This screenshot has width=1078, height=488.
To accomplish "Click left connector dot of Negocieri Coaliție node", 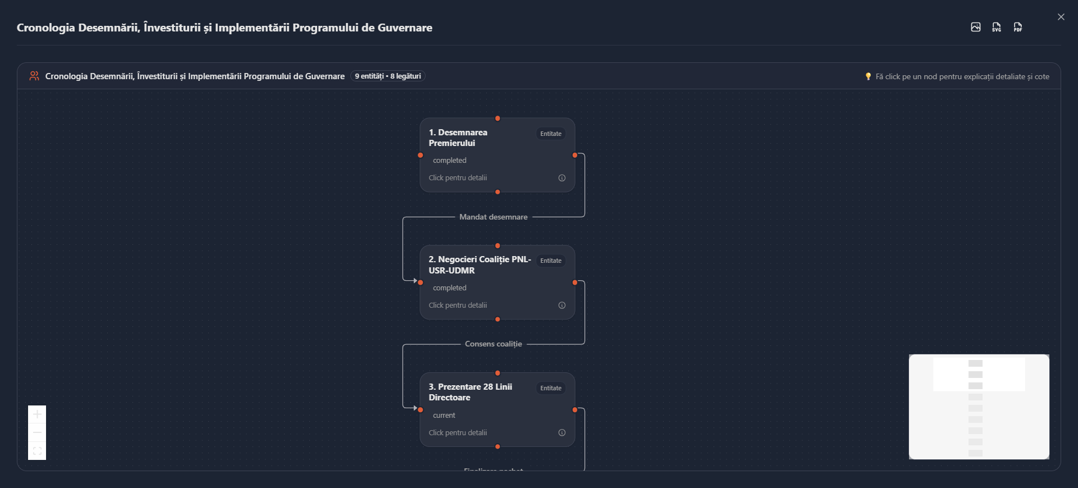I will click(x=421, y=282).
